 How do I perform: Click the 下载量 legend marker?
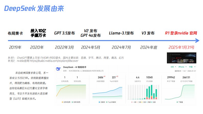coord(177,102)
